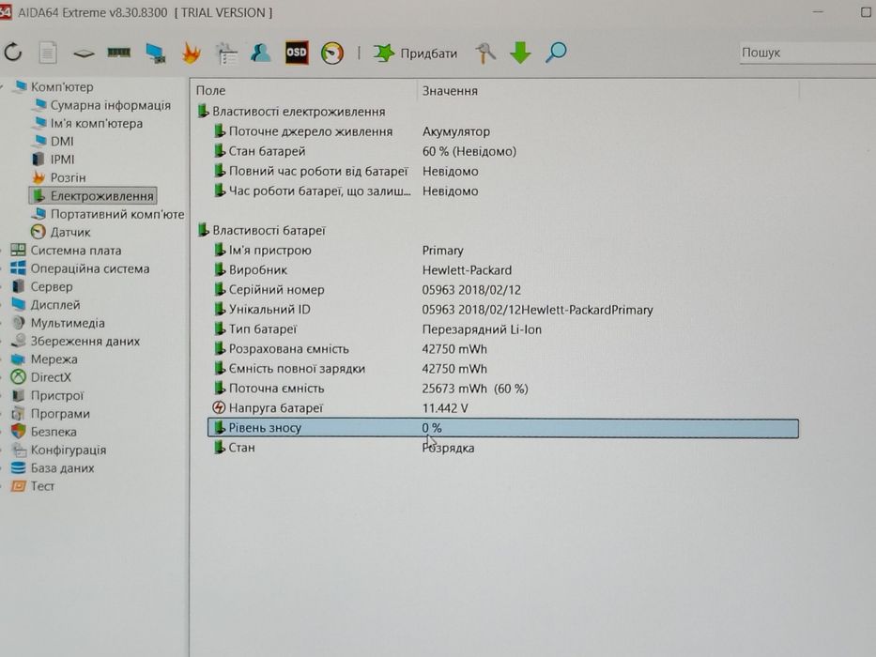876x657 pixels.
Task: Select Сумарна інформація in the tree
Action: (110, 105)
